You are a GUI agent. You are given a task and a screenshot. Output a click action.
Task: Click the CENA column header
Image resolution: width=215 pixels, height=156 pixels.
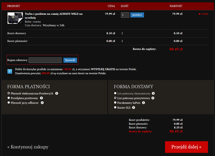(111, 6)
